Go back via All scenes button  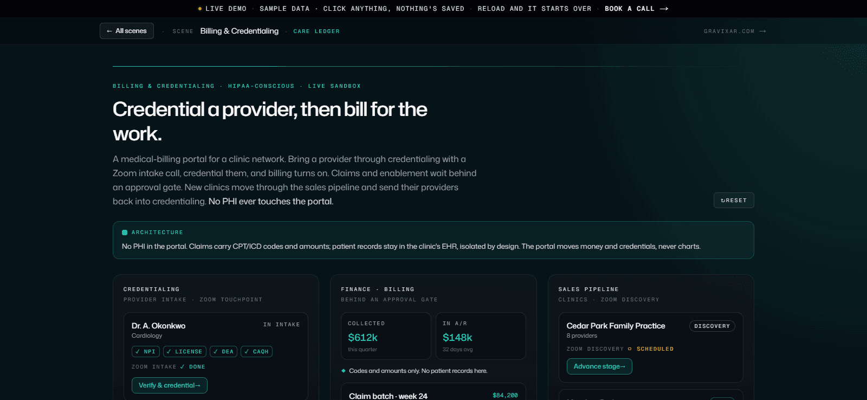tap(127, 31)
